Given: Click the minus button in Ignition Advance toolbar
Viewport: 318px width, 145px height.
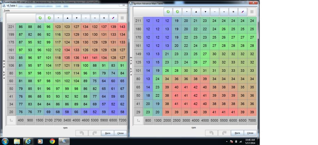Looking at the screenshot, I should 215,12.
